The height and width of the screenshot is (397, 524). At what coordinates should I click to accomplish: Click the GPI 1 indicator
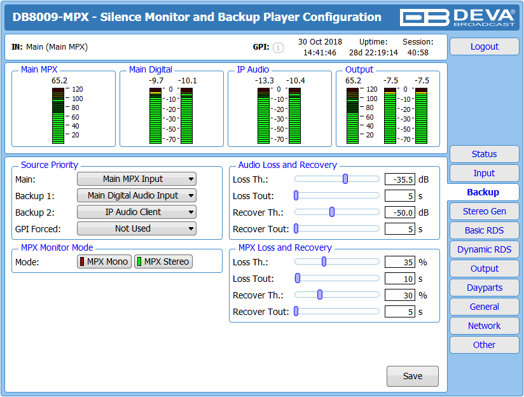(x=278, y=48)
